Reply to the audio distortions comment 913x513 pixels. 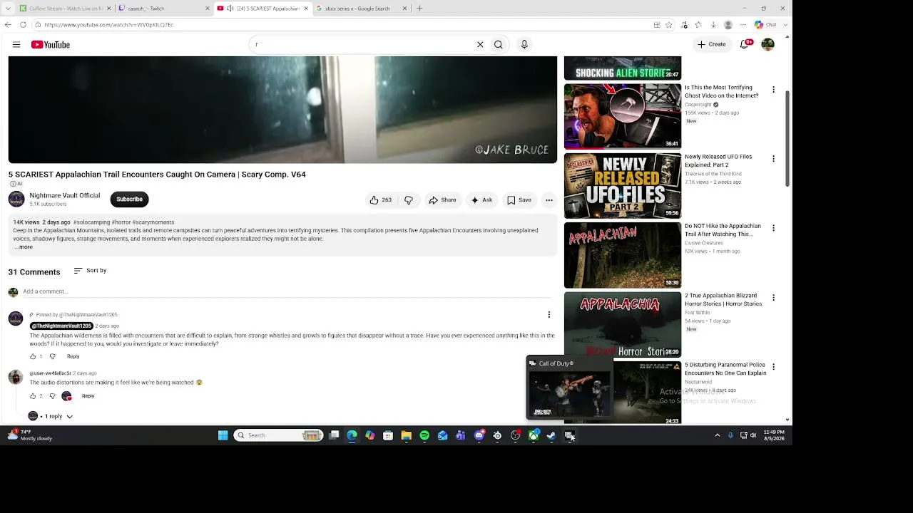88,396
